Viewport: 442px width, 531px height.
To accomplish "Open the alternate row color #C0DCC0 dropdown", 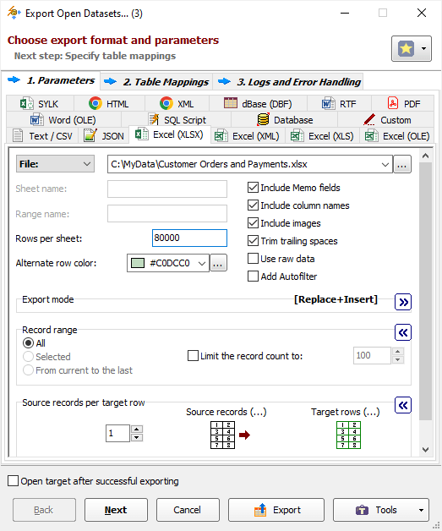I will coord(168,263).
